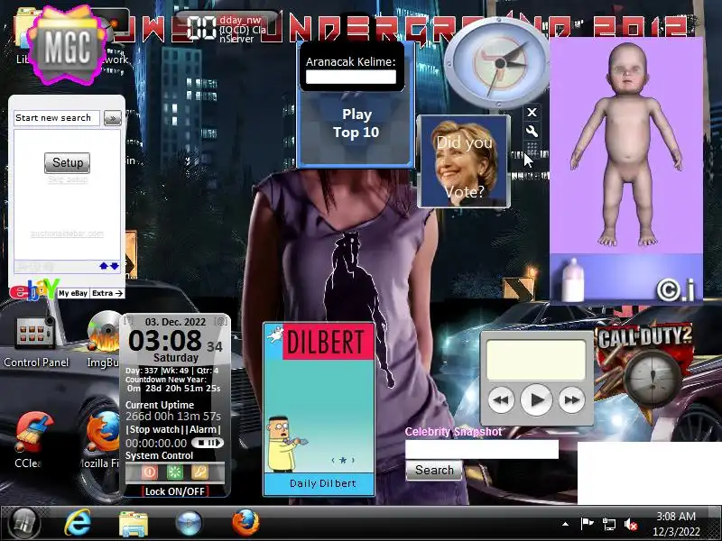Click fast-forward on the media player gadget
This screenshot has width=722, height=541.
[572, 399]
